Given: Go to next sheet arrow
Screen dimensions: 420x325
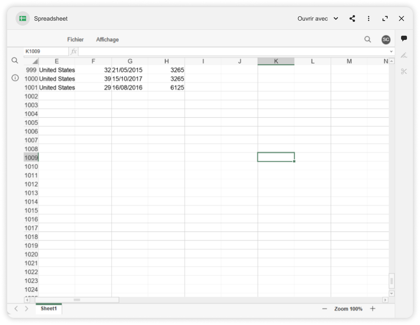Looking at the screenshot, I should 26,309.
